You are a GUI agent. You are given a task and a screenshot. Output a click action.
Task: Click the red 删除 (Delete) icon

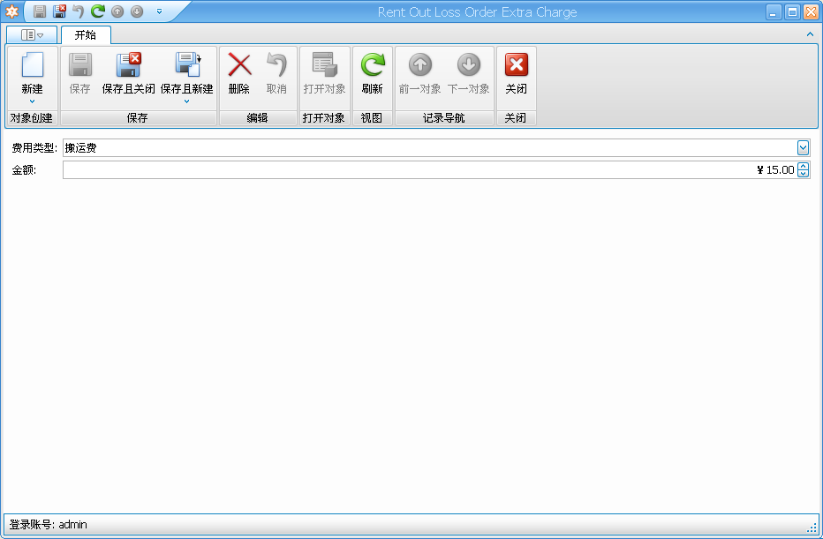tap(239, 65)
